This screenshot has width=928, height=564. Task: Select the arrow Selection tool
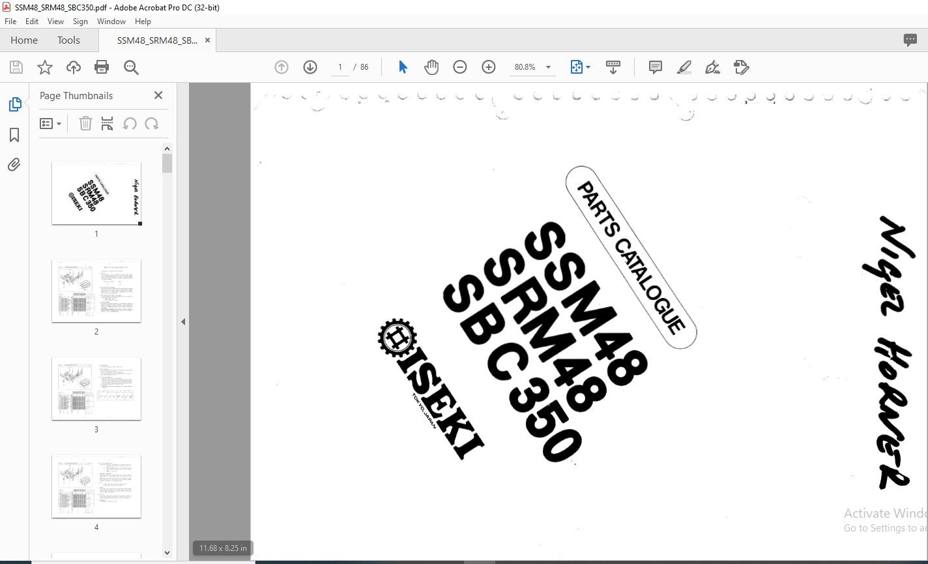point(403,67)
